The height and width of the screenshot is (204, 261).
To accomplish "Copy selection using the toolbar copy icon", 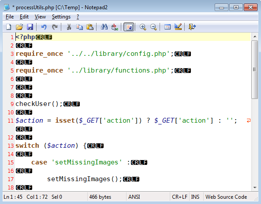I will click(x=79, y=27).
